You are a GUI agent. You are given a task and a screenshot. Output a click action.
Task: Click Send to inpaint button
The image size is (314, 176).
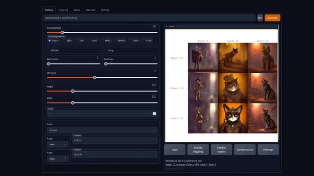pos(221,150)
